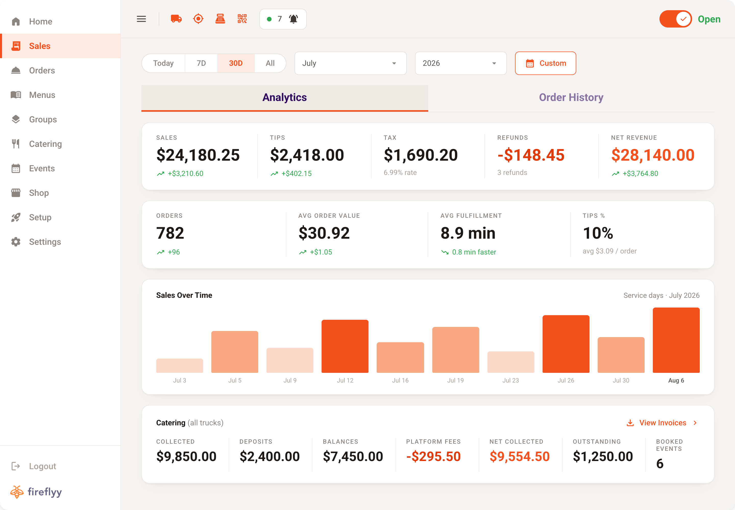735x510 pixels.
Task: Open the cash register icon
Action: tap(220, 19)
